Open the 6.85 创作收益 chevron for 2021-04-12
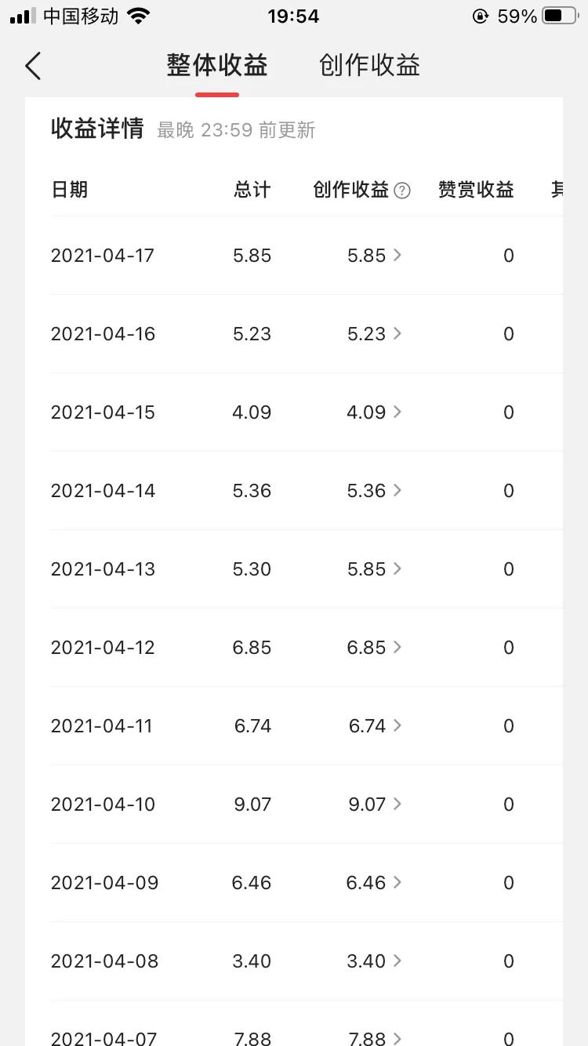The width and height of the screenshot is (588, 1046). 397,647
